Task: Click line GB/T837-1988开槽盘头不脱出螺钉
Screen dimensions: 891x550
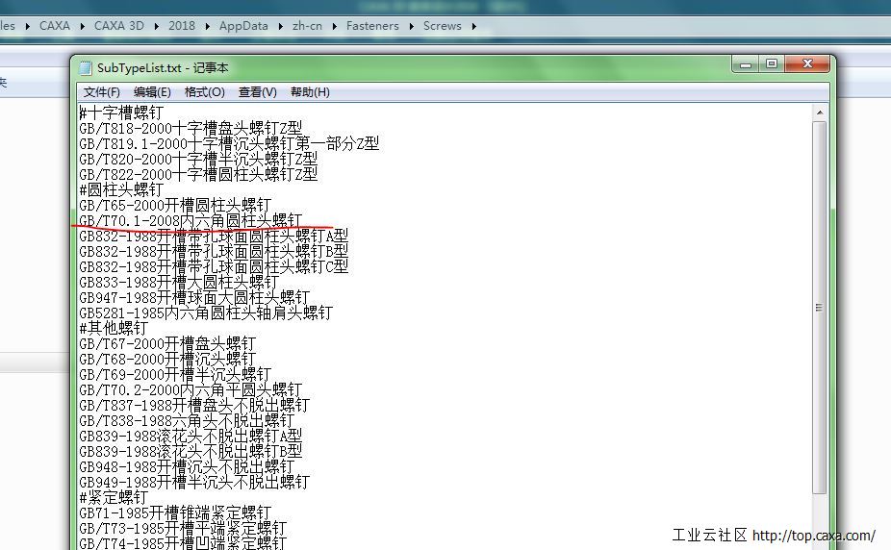Action: pos(194,405)
